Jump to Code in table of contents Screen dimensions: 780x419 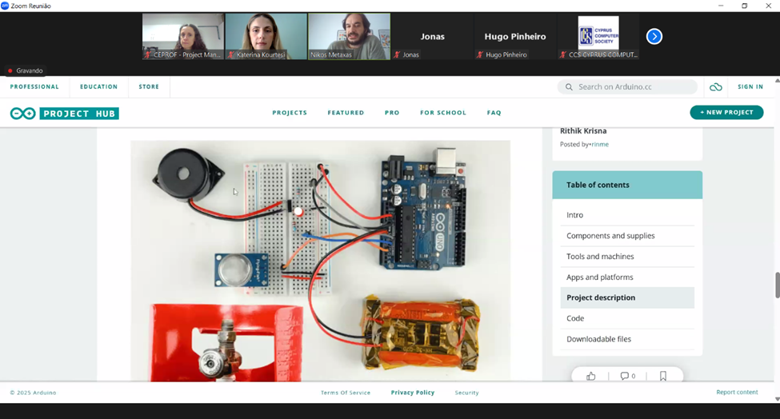pyautogui.click(x=575, y=318)
